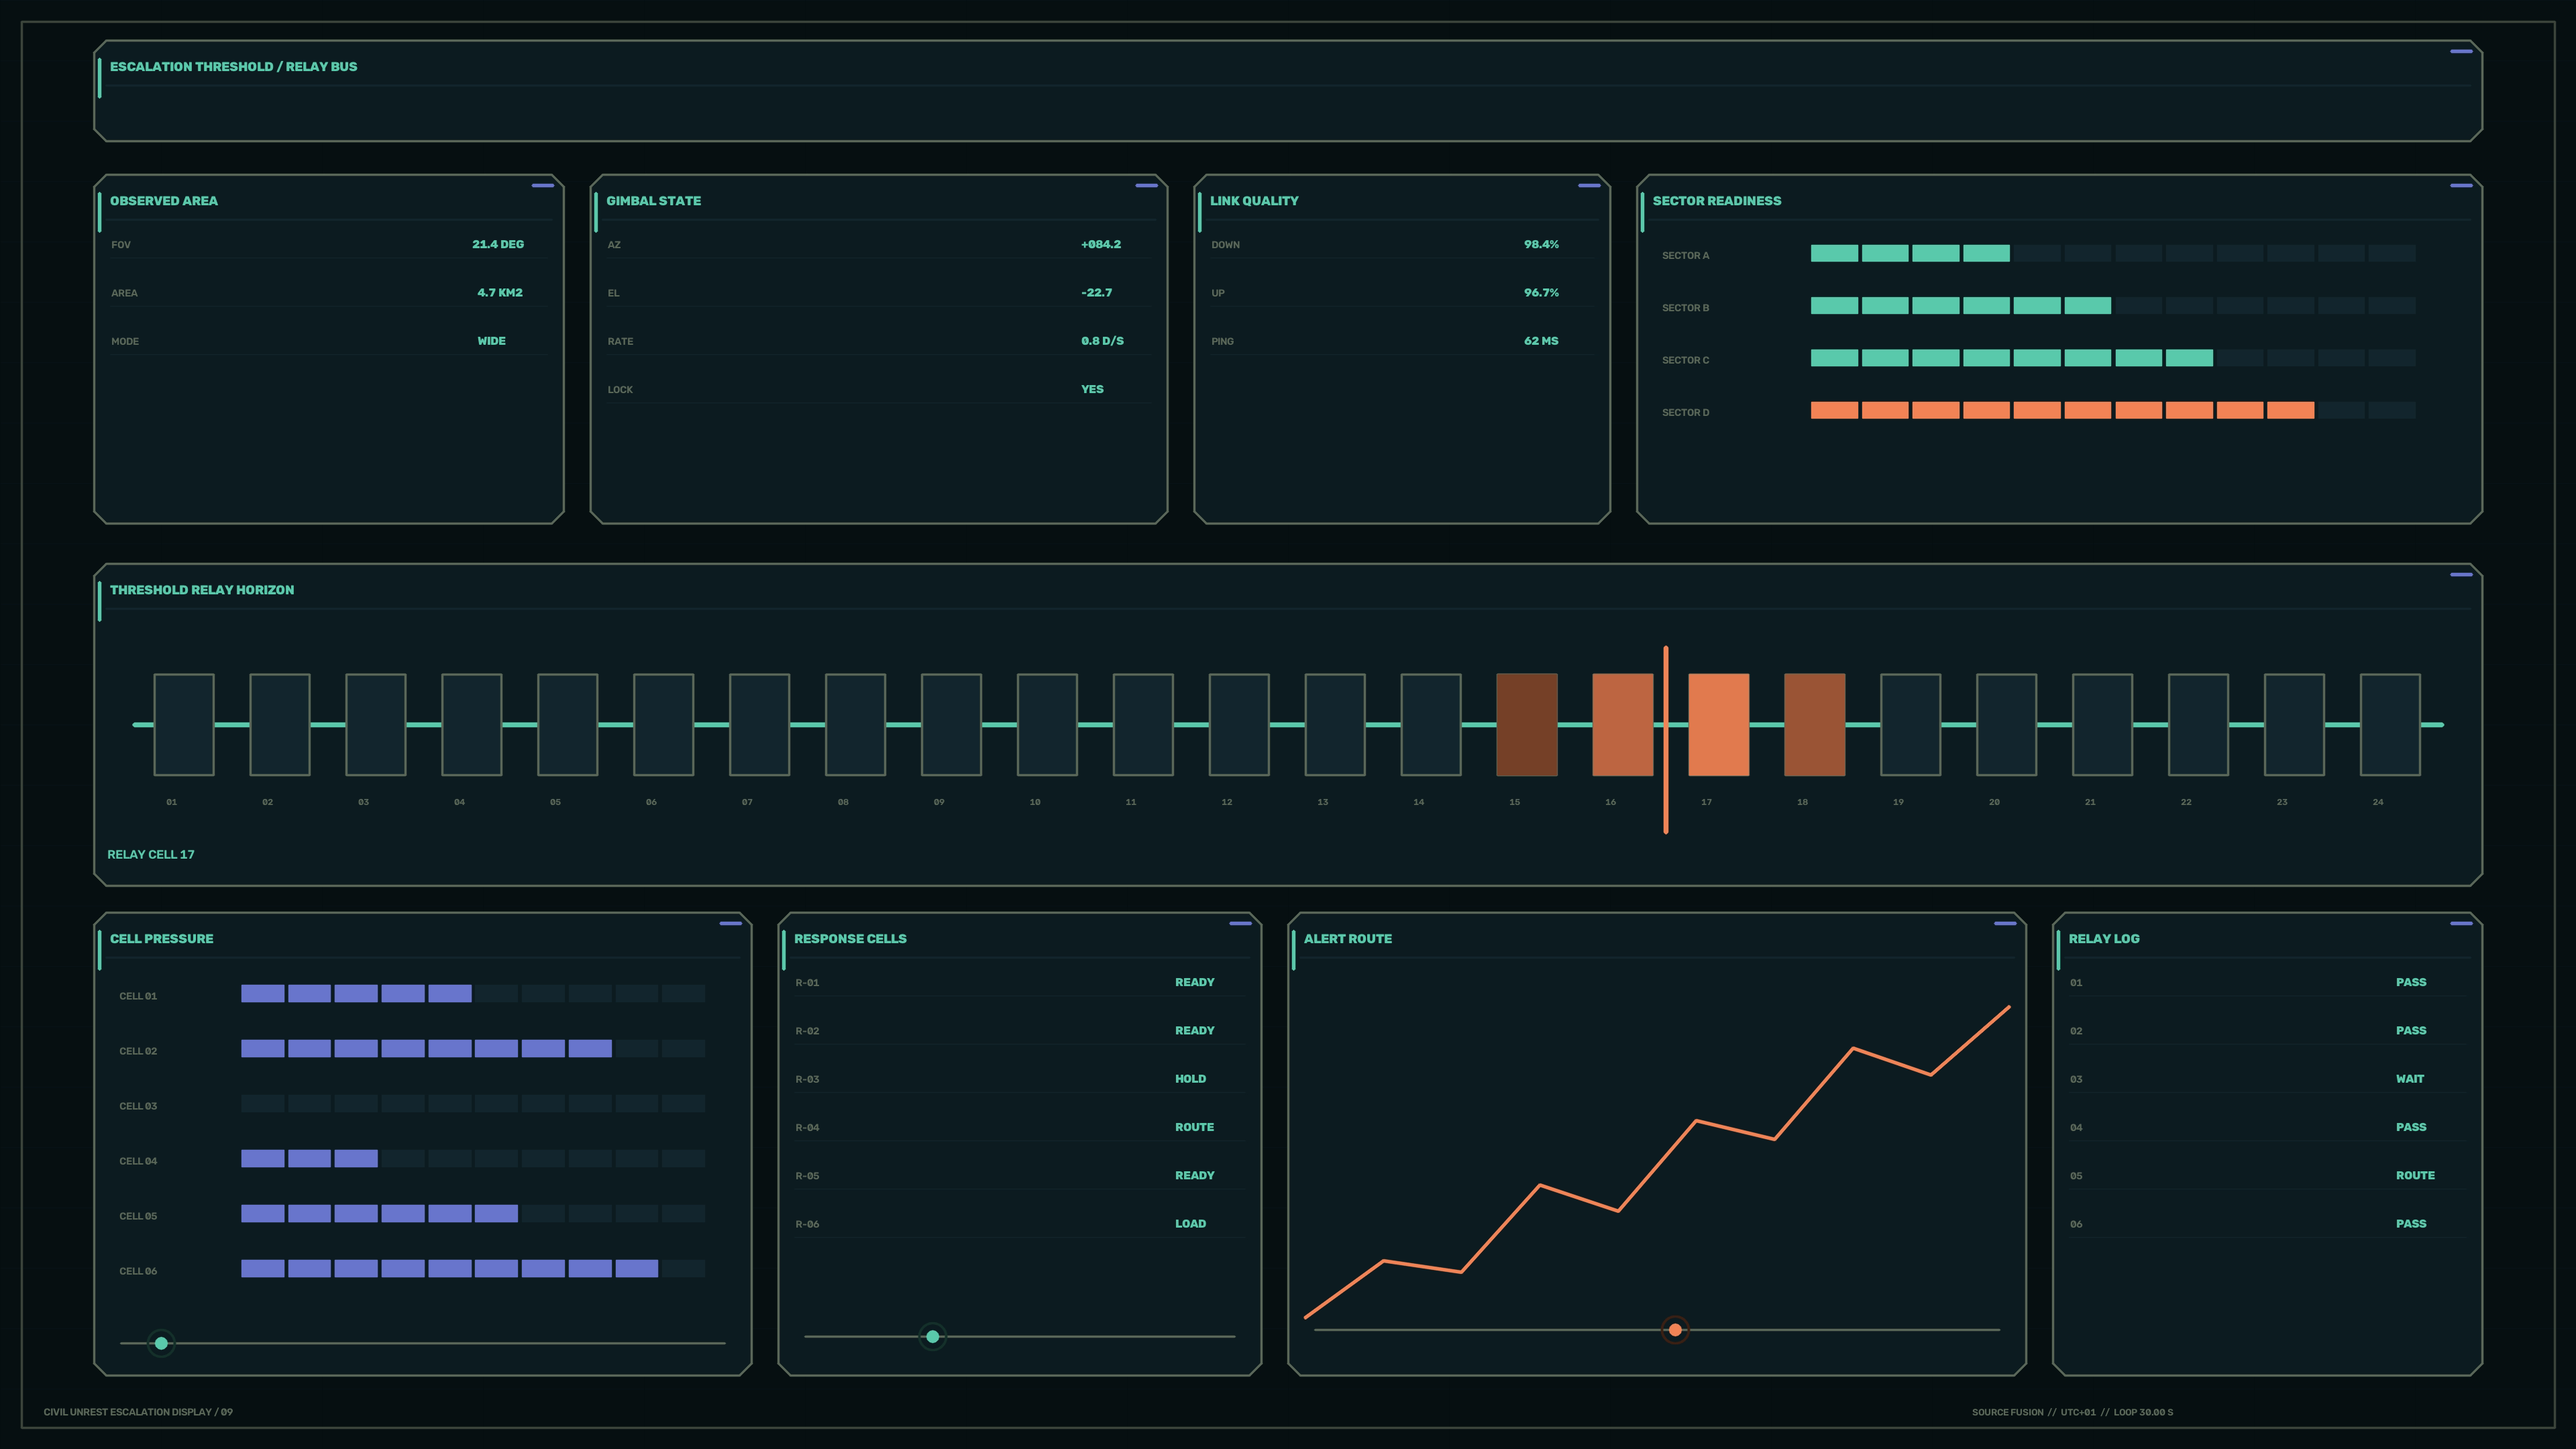
Task: Click the Sector A readiness bar
Action: [x=2113, y=253]
